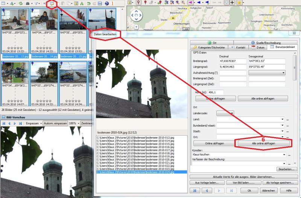Click Alle online abfragen under GPS-Daten
Viewport: 301px width, 198px height.
263,98
